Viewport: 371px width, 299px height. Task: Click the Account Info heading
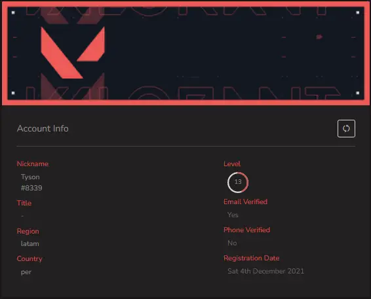pyautogui.click(x=43, y=128)
